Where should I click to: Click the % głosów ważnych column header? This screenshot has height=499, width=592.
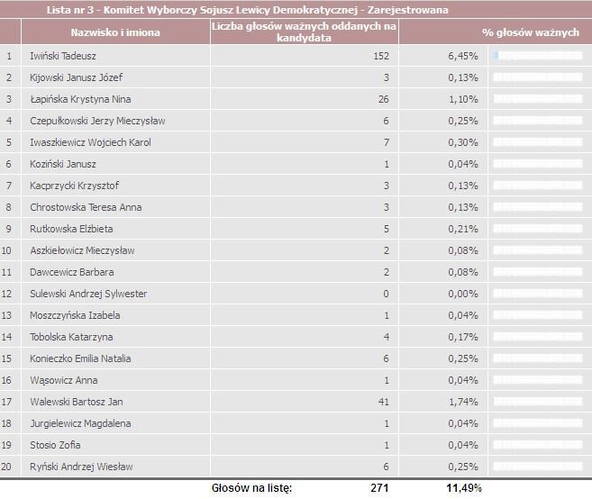531,32
